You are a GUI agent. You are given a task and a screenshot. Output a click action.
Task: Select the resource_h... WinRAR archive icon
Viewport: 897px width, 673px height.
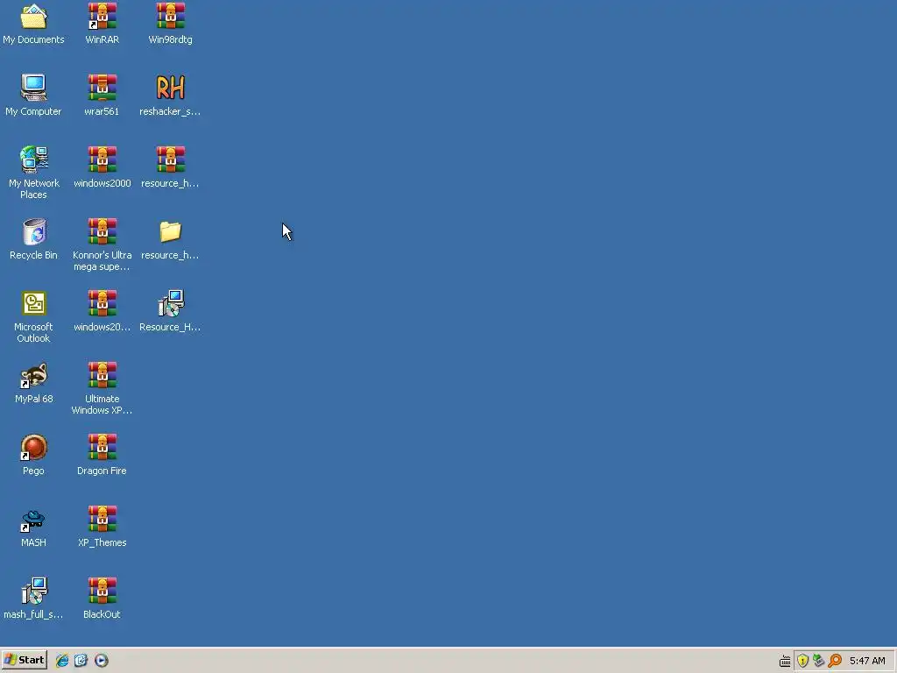pyautogui.click(x=171, y=159)
